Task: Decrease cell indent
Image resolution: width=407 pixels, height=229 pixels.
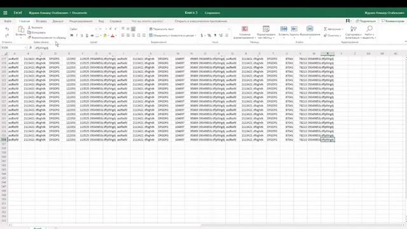Action: coord(139,36)
